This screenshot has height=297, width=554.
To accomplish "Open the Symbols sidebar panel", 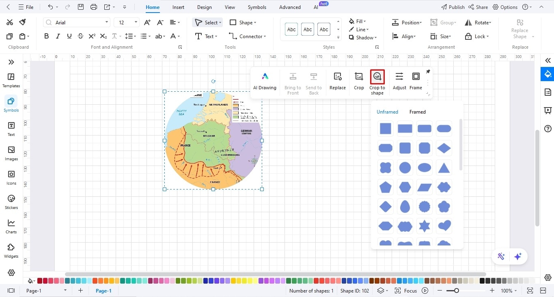I will 11,105.
